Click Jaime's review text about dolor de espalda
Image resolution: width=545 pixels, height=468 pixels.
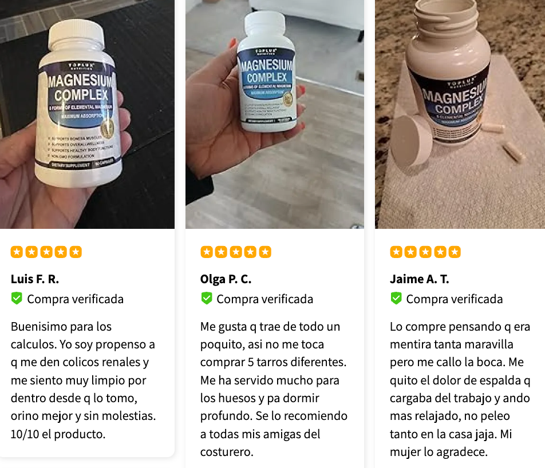click(460, 389)
